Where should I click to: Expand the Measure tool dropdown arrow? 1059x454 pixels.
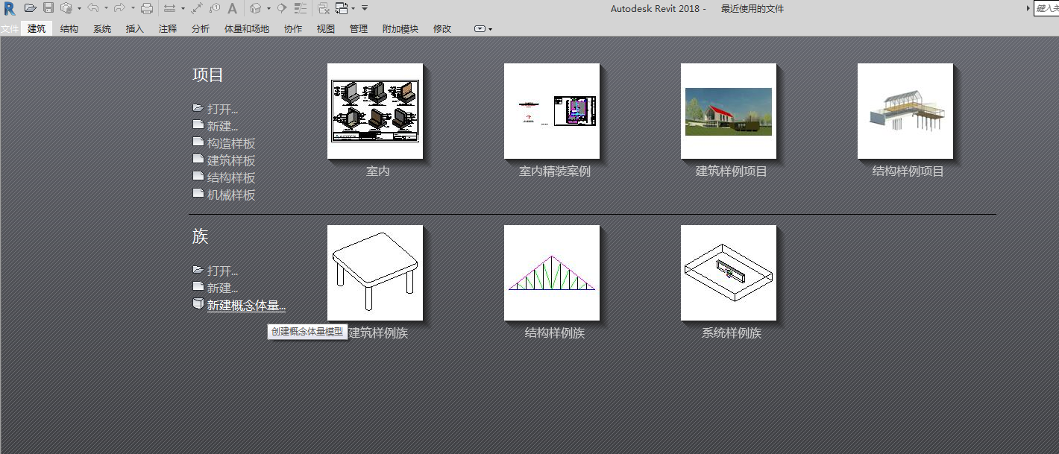(183, 9)
